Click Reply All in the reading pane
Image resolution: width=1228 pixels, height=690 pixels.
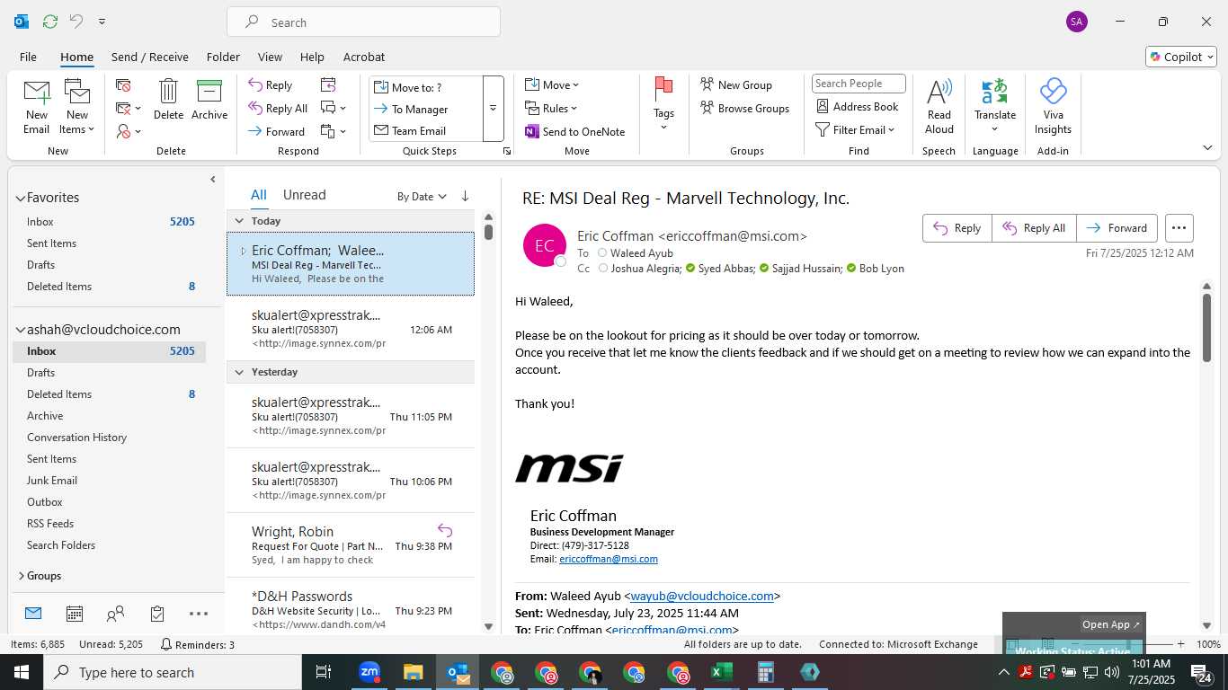coord(1034,228)
